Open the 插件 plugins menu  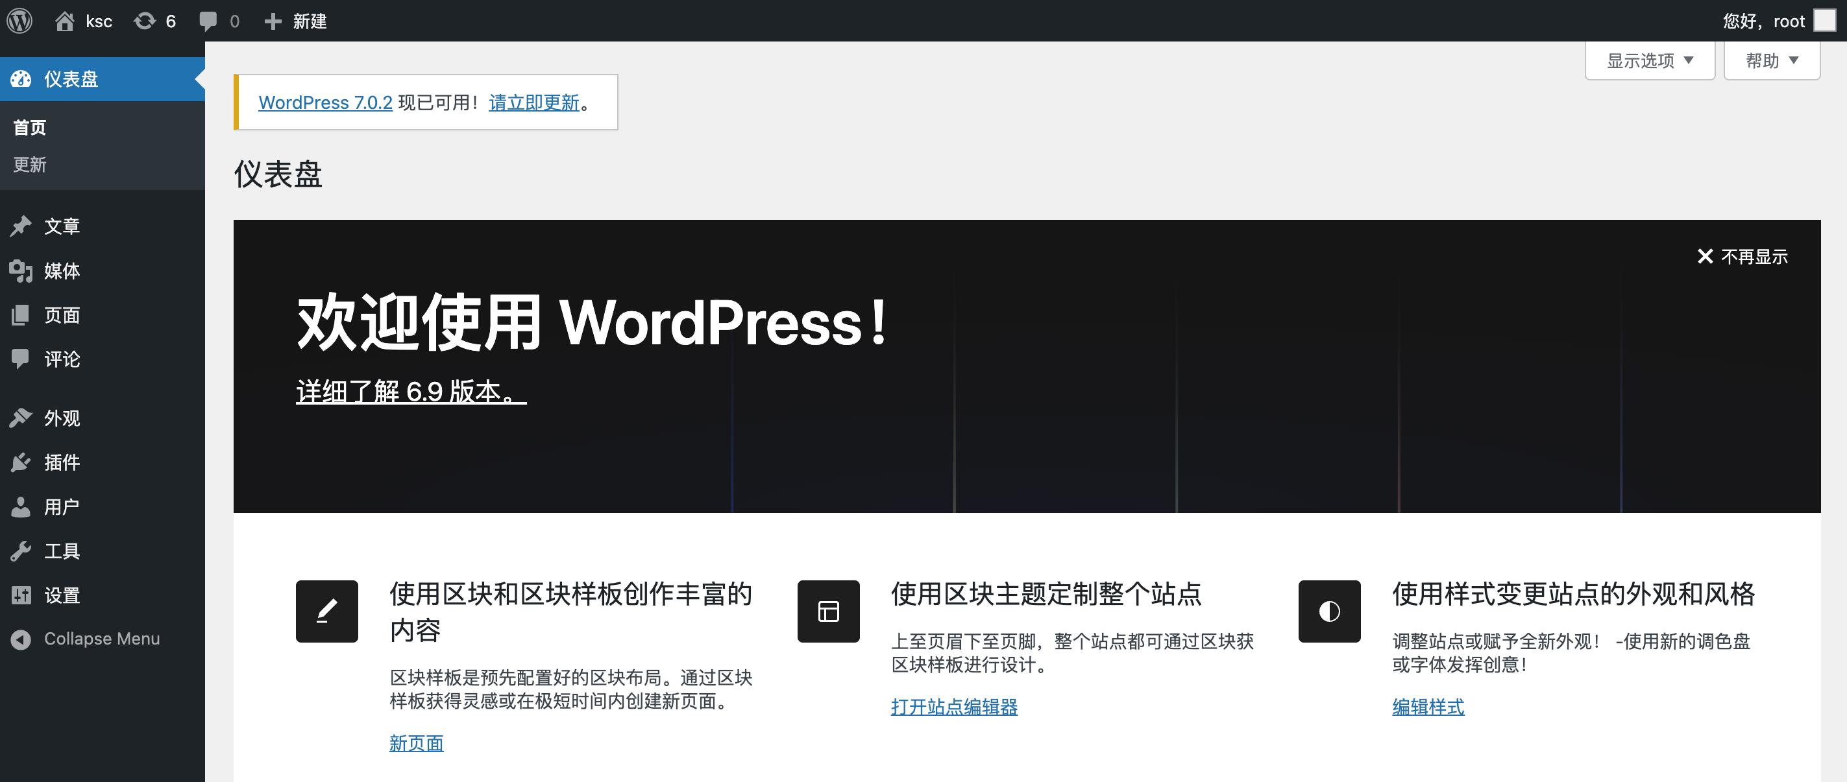pos(103,462)
